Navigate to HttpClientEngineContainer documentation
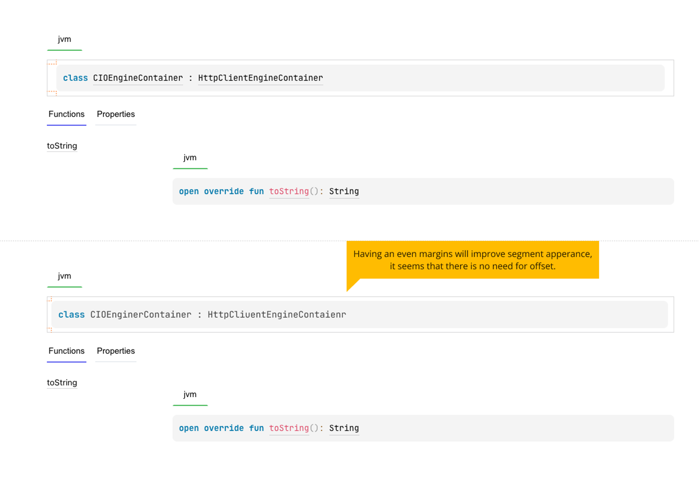This screenshot has height=487, width=699. click(260, 78)
